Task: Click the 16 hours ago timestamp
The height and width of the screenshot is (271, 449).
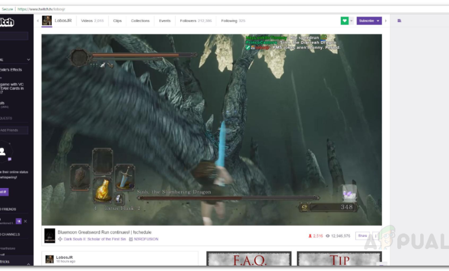Action: coord(66,262)
